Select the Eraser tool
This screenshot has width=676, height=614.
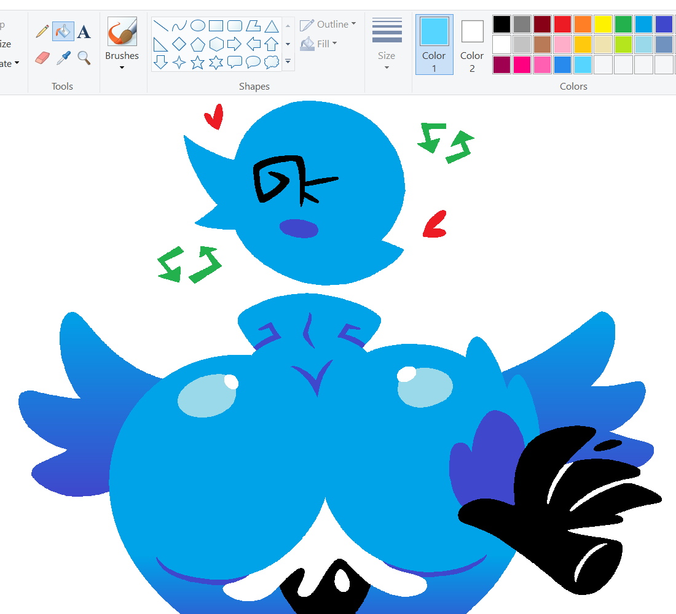pyautogui.click(x=42, y=58)
